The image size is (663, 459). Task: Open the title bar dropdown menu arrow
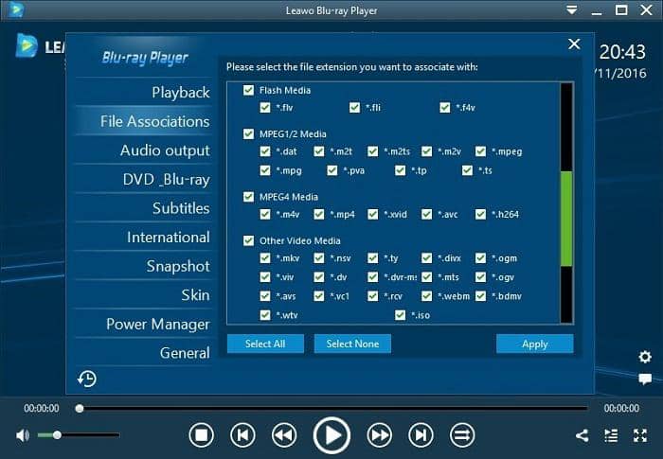pyautogui.click(x=571, y=9)
